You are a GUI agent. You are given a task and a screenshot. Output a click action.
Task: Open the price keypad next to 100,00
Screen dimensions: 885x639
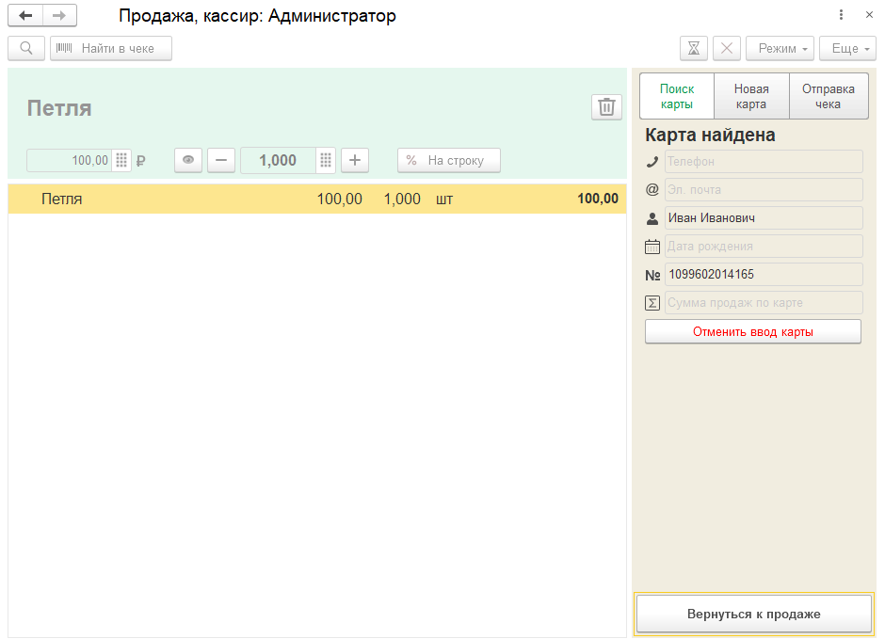click(x=122, y=160)
